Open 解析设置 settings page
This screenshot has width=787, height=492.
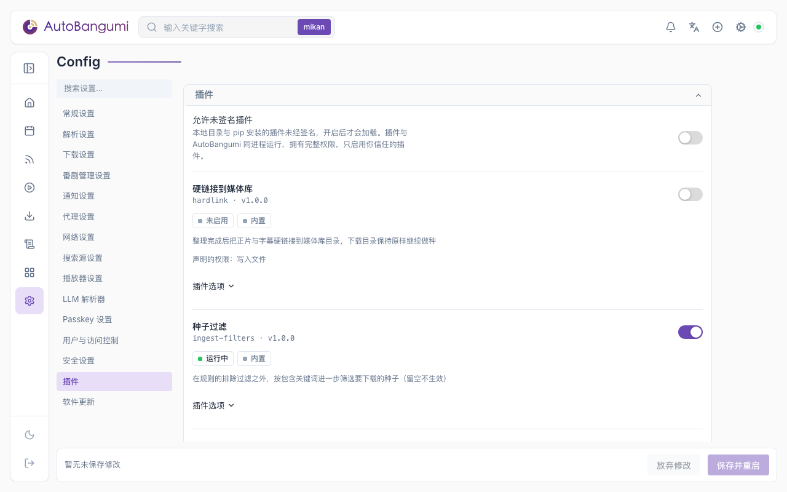click(114, 134)
